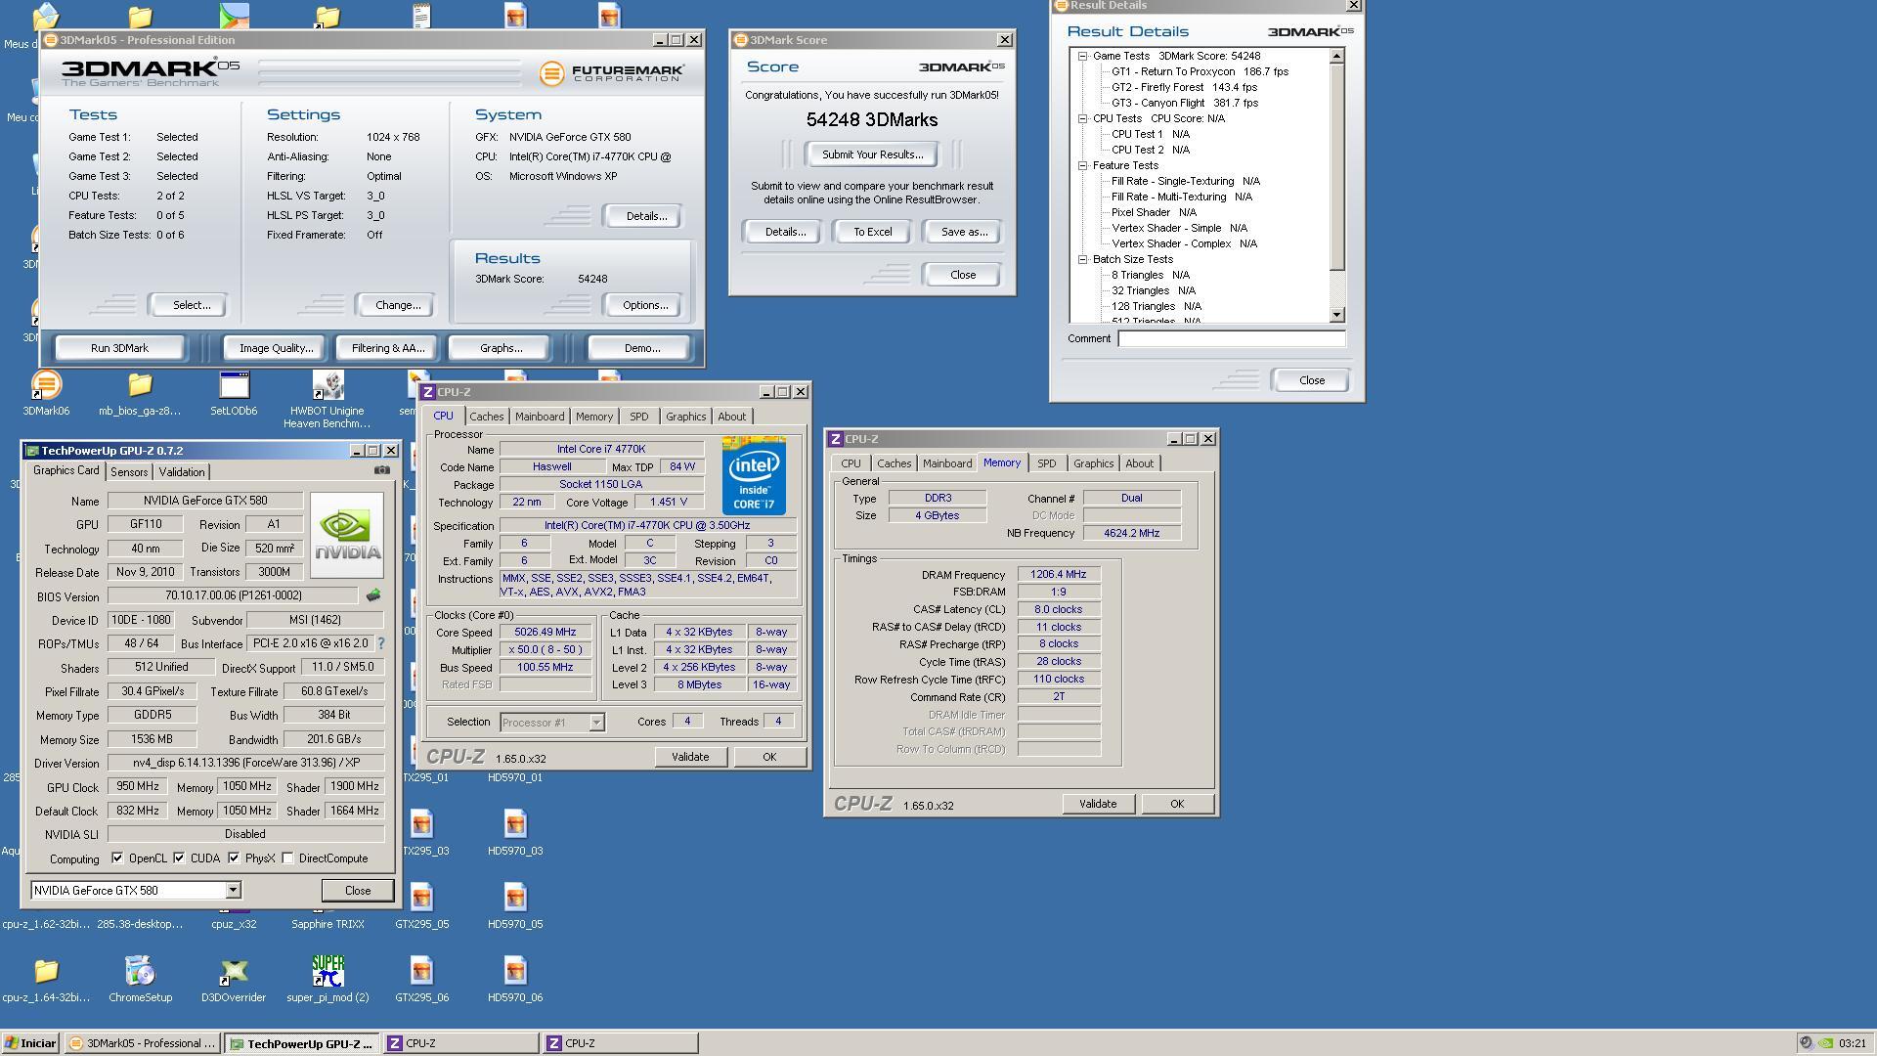Switch to 3DMark05 taskbar item
This screenshot has height=1056, width=1877.
coord(143,1043)
